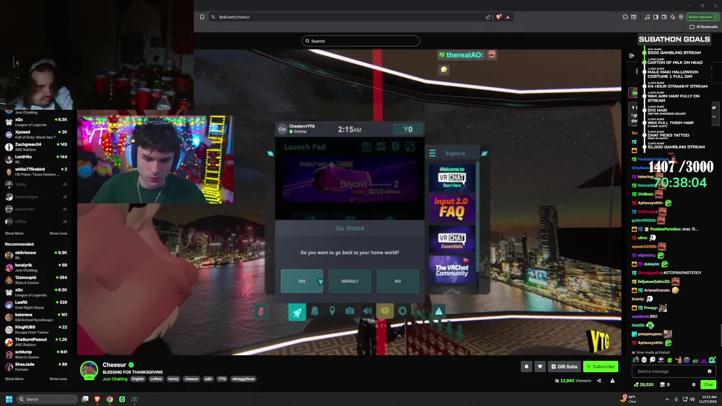This screenshot has width=722, height=406.
Task: Select TheBurntPeanut recommended channel
Action: [x=37, y=342]
